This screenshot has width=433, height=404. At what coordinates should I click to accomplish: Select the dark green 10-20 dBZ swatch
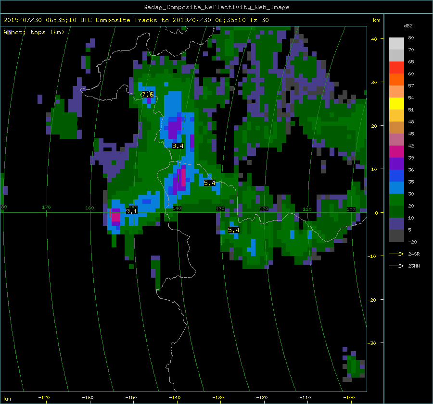[x=396, y=211]
